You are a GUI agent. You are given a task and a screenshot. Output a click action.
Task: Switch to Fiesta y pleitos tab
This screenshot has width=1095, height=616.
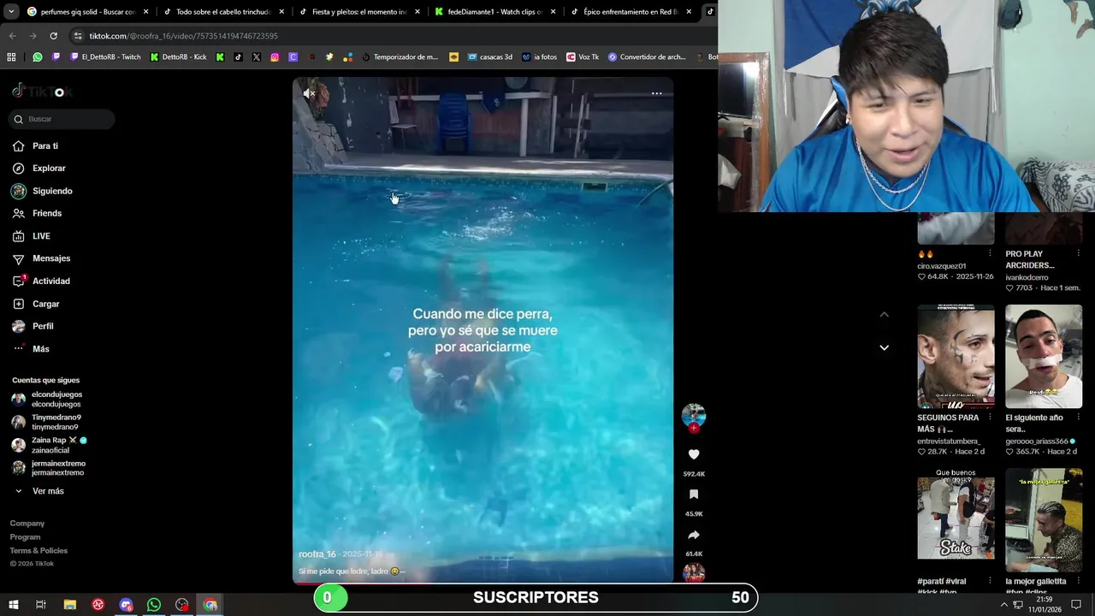(359, 12)
